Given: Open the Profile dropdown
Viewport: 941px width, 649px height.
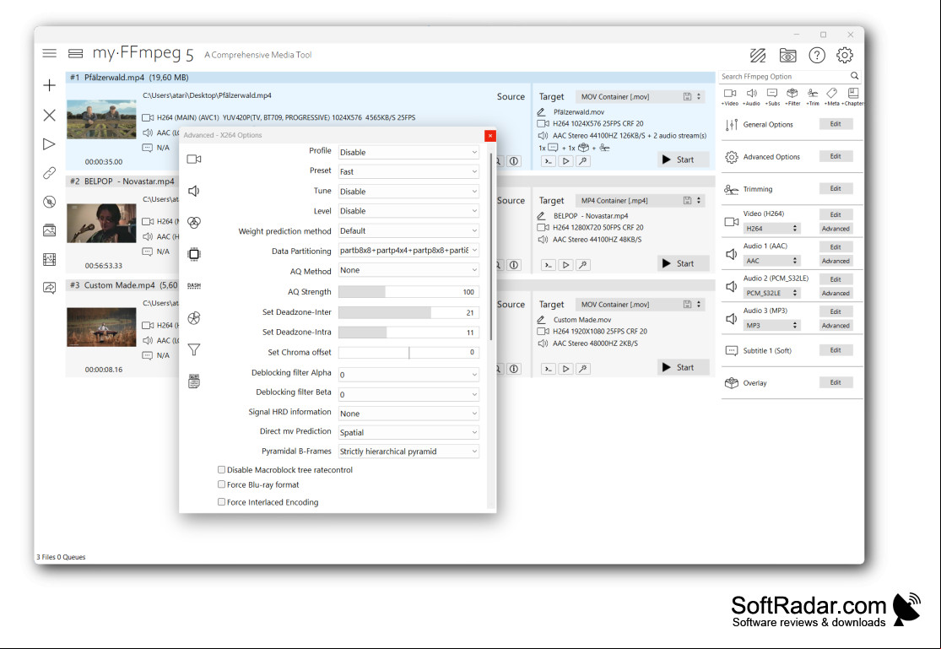Looking at the screenshot, I should coord(408,153).
